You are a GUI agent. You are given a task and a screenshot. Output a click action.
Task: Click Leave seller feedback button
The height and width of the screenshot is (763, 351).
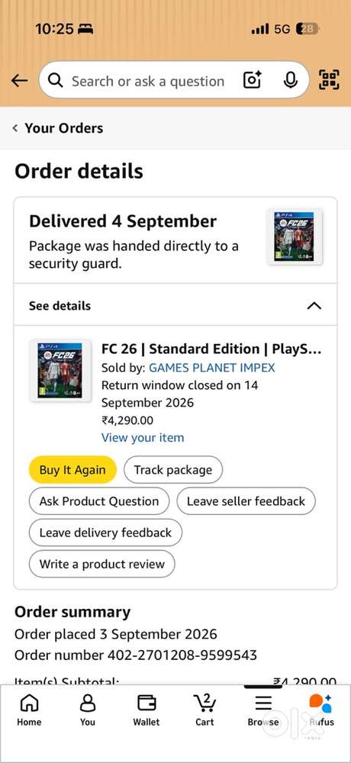tap(246, 501)
